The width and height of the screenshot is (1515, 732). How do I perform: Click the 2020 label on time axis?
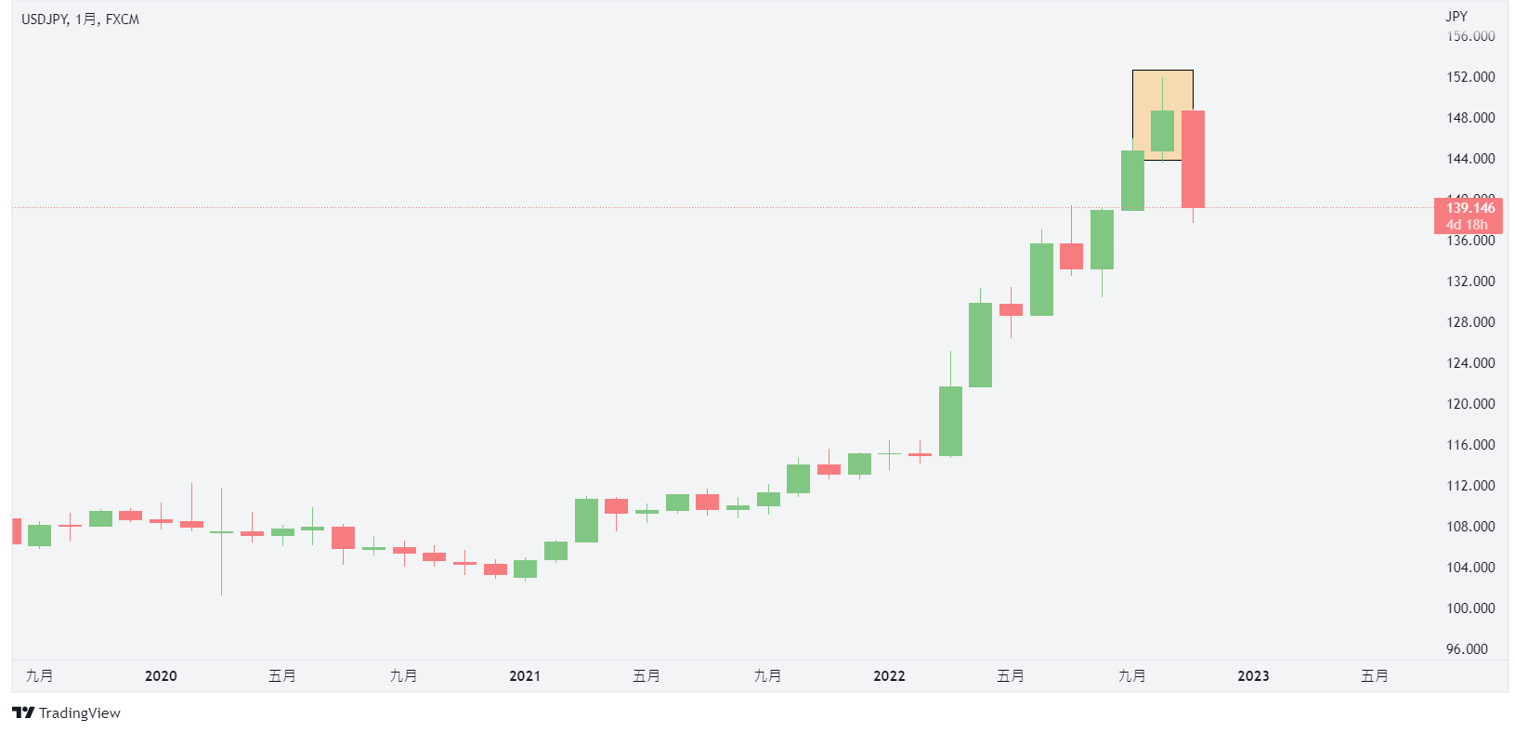click(161, 676)
